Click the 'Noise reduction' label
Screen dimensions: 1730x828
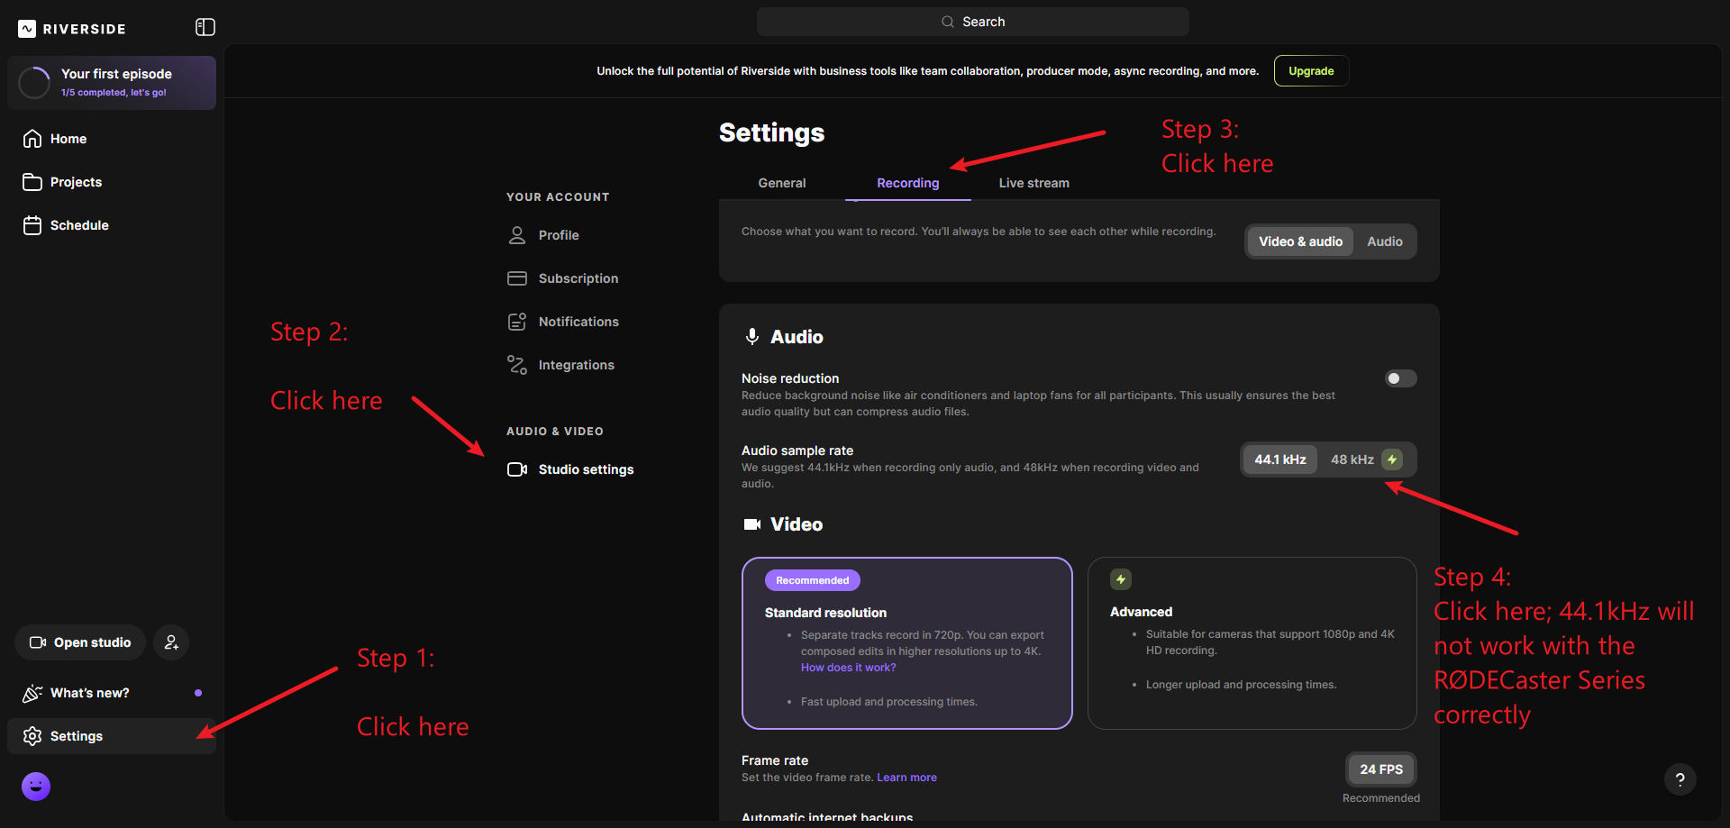[790, 378]
